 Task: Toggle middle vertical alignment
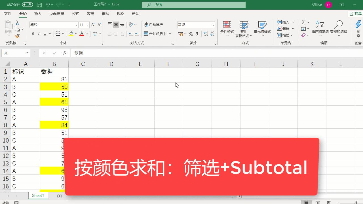(x=116, y=25)
